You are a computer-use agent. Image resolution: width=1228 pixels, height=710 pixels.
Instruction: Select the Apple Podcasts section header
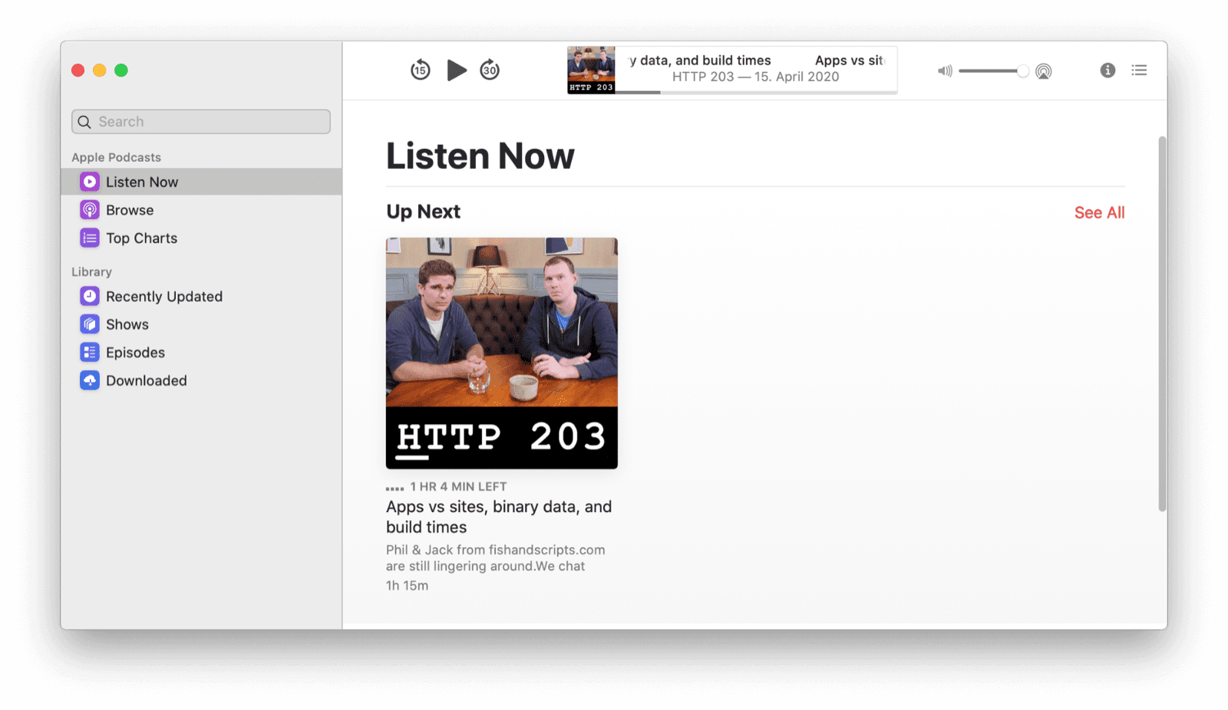coord(116,157)
